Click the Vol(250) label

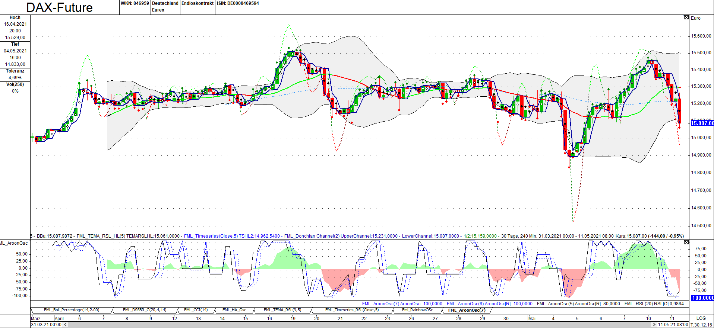(x=15, y=84)
